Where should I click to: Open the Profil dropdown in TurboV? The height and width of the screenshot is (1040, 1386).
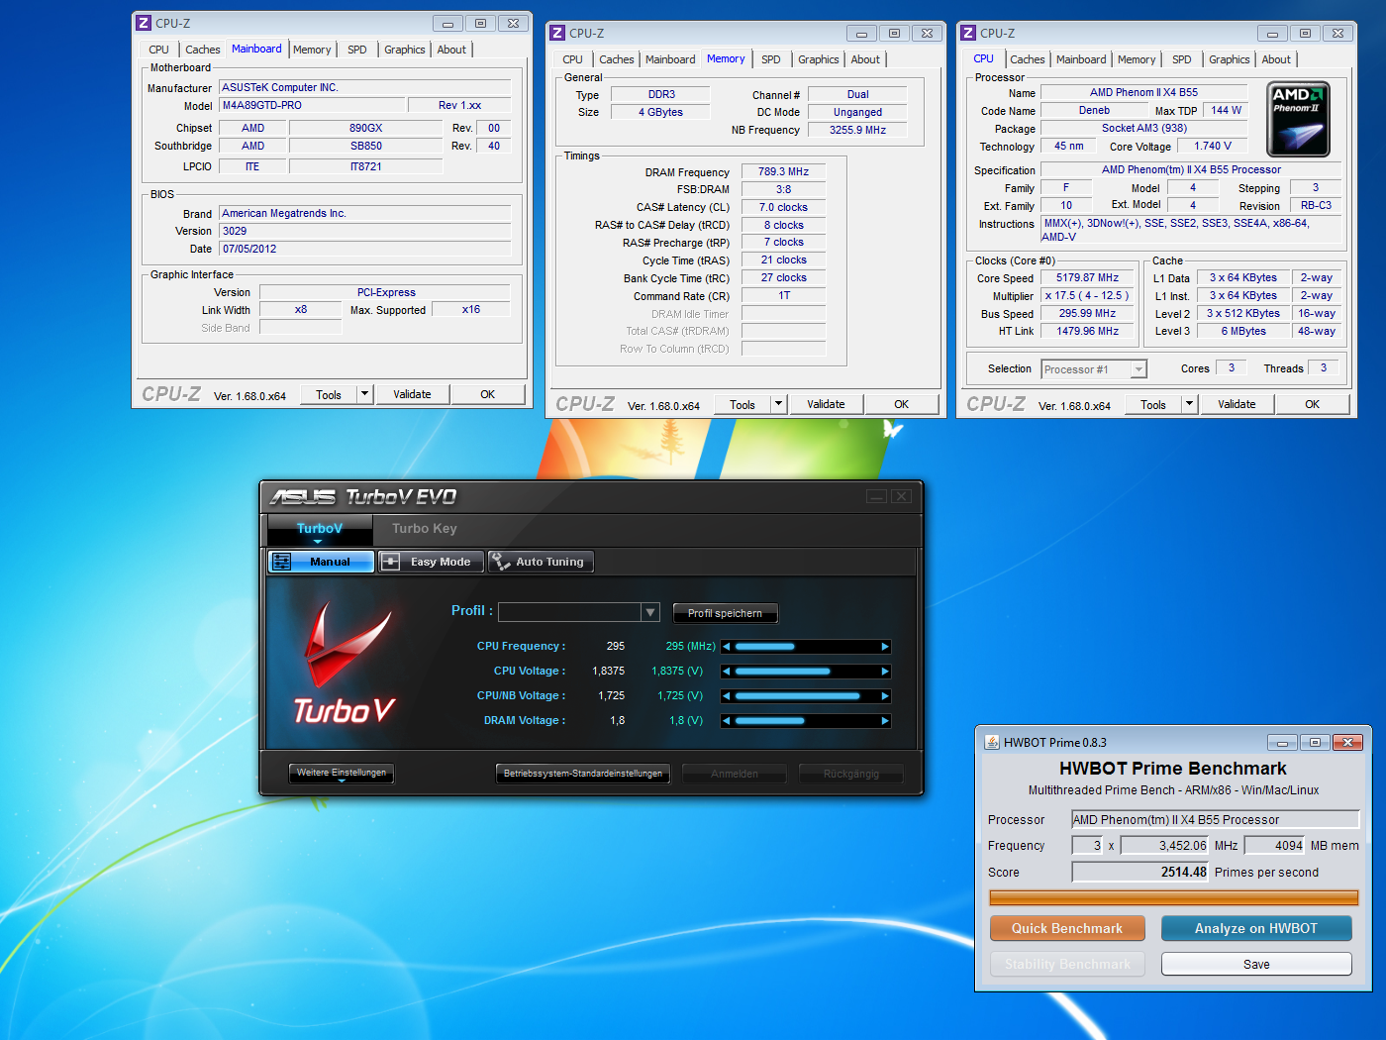pos(650,612)
